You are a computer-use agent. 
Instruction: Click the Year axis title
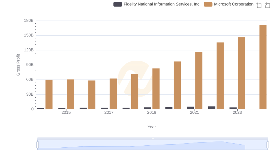[x=152, y=127]
